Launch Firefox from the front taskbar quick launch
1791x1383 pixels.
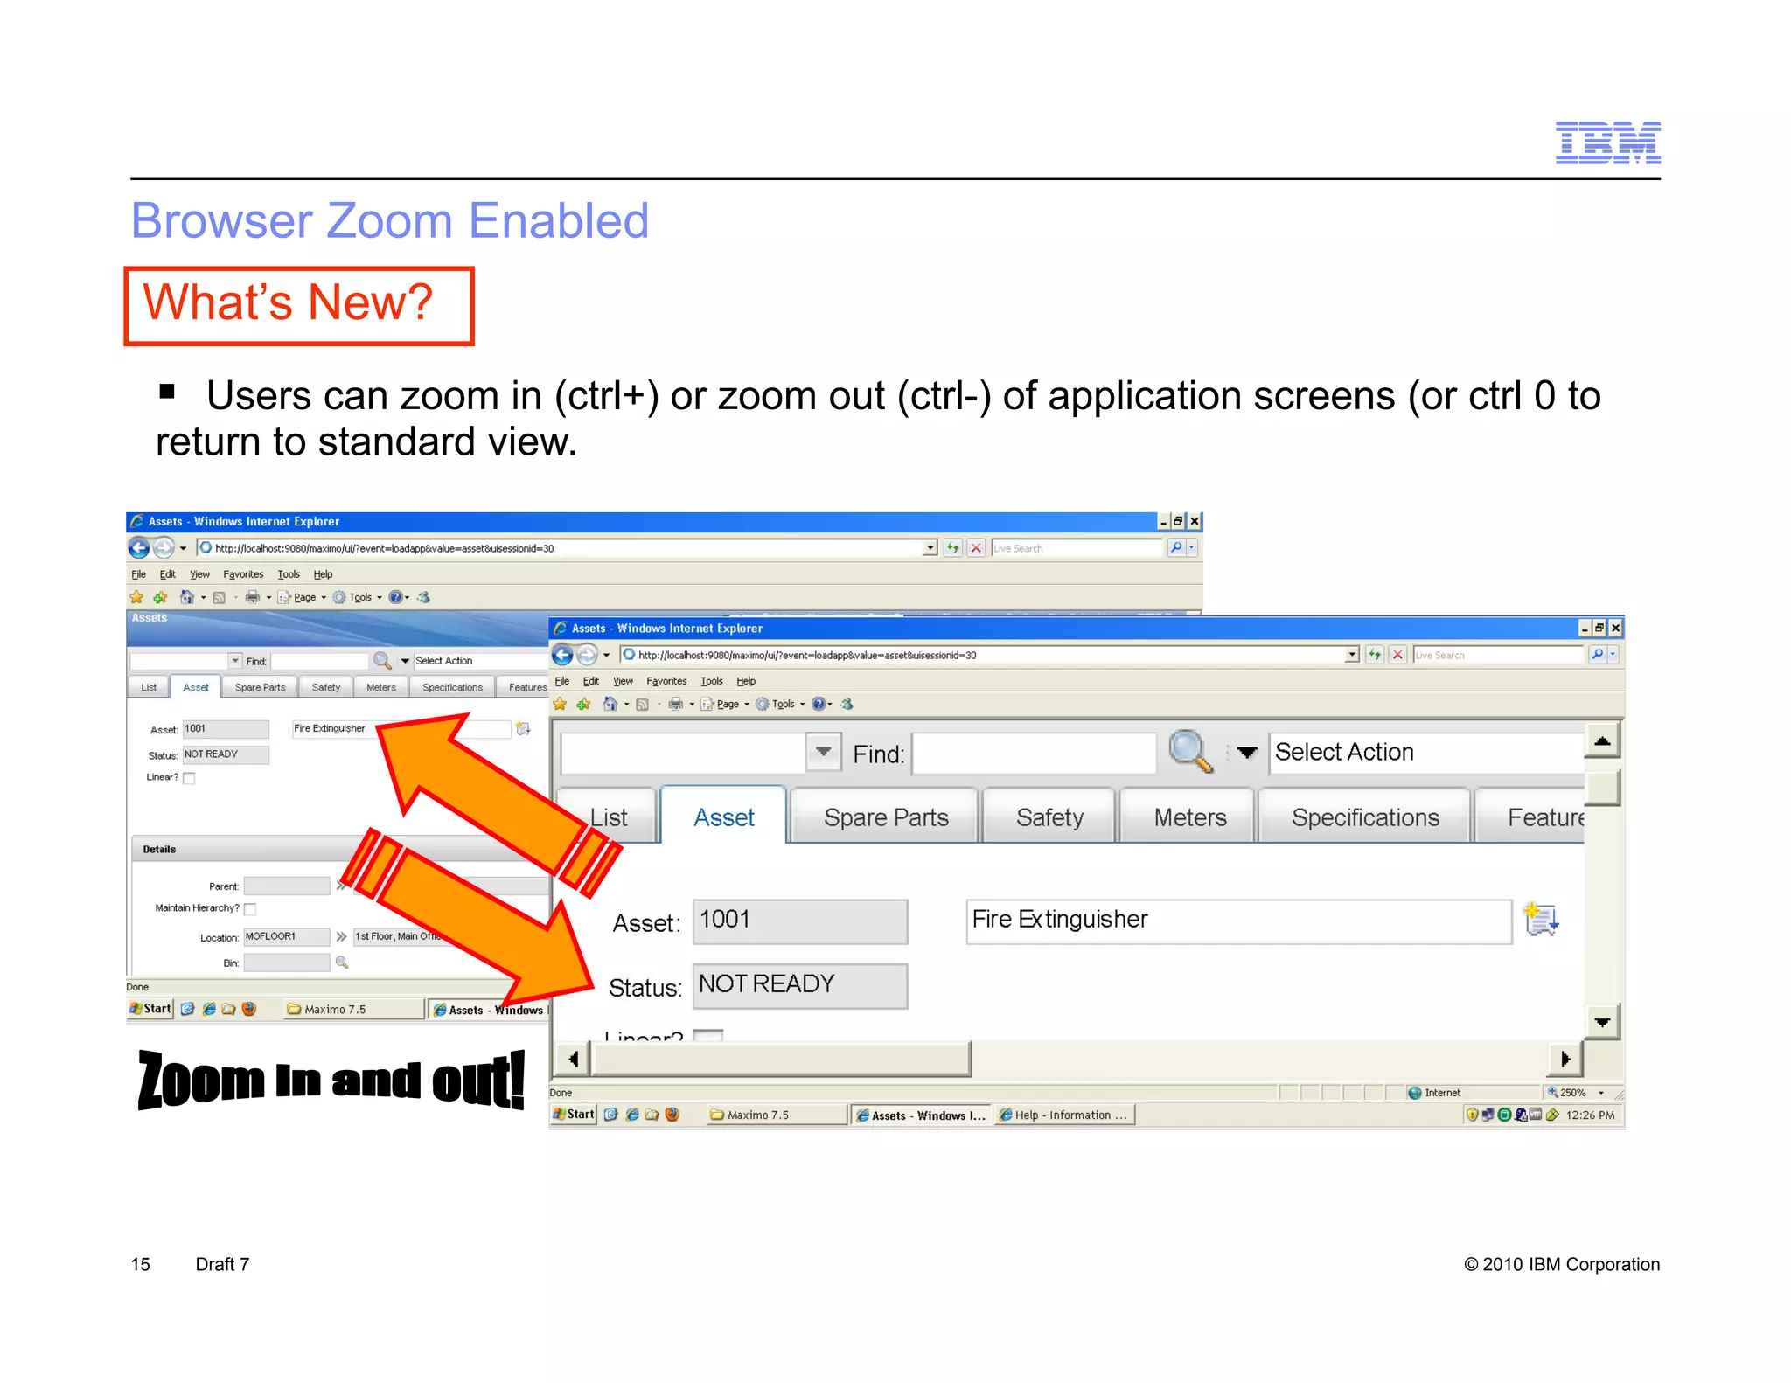coord(672,1115)
